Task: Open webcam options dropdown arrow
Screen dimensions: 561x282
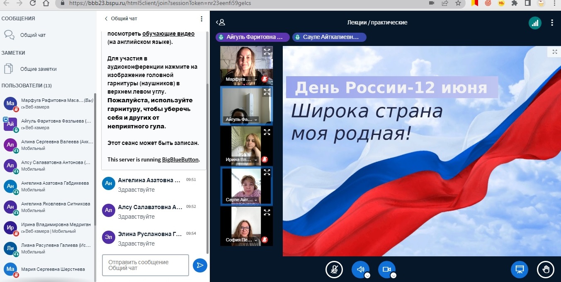Action: click(393, 275)
